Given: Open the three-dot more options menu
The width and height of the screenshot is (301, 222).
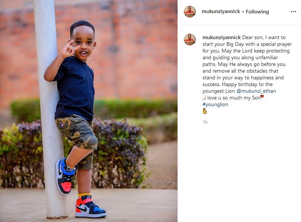Looking at the screenshot, I should point(293,12).
